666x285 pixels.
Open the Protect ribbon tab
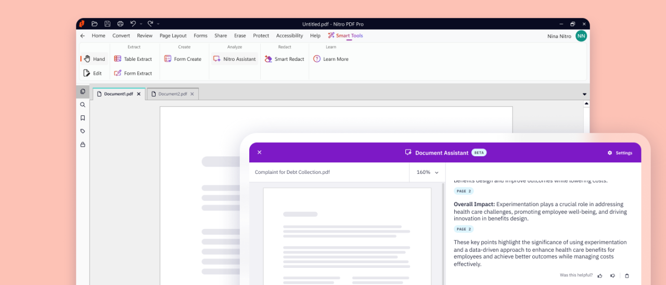tap(261, 36)
